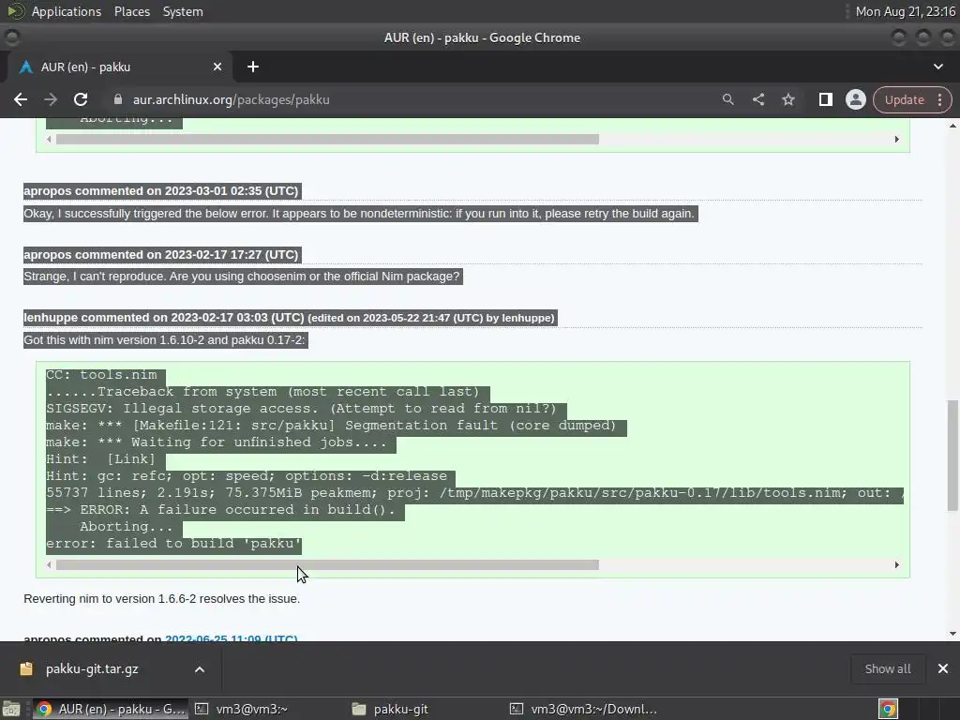Image resolution: width=960 pixels, height=720 pixels.
Task: Share this page via share icon
Action: pyautogui.click(x=757, y=99)
